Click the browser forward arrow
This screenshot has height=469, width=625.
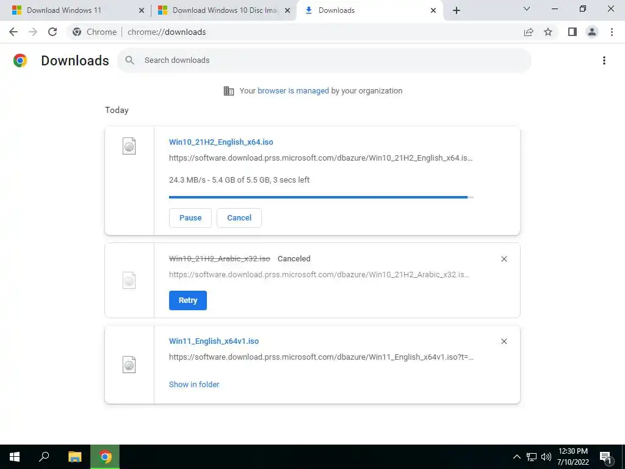click(x=33, y=32)
